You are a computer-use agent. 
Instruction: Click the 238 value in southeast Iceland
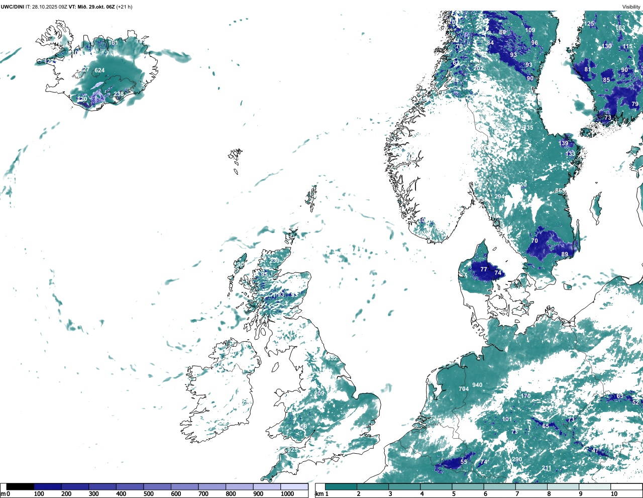click(119, 94)
